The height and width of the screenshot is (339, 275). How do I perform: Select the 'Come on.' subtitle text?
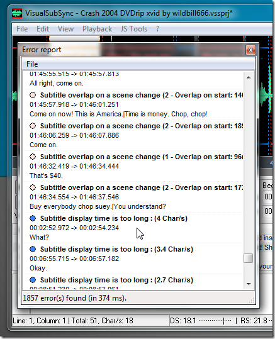43,145
